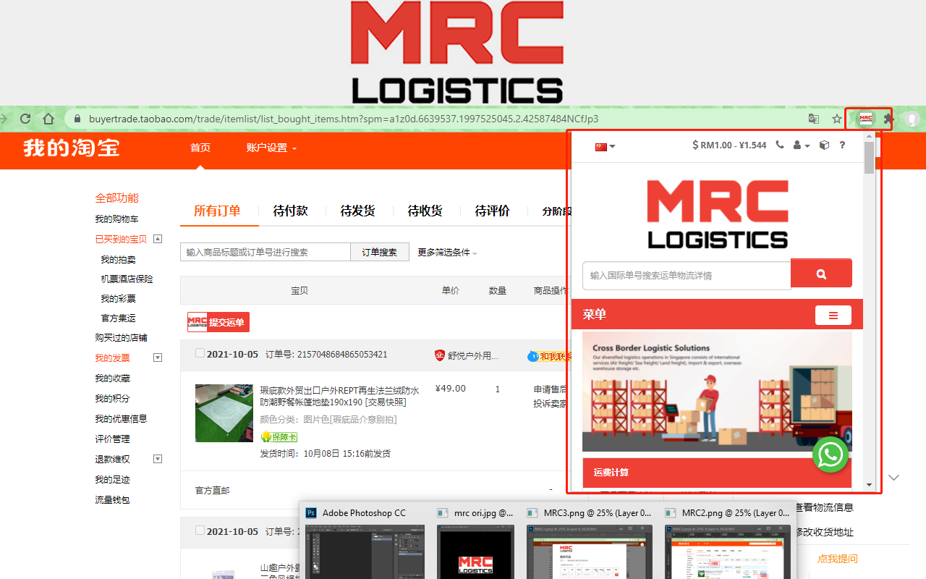926x579 pixels.
Task: Click the 保障卡 guarantee badge
Action: (279, 437)
